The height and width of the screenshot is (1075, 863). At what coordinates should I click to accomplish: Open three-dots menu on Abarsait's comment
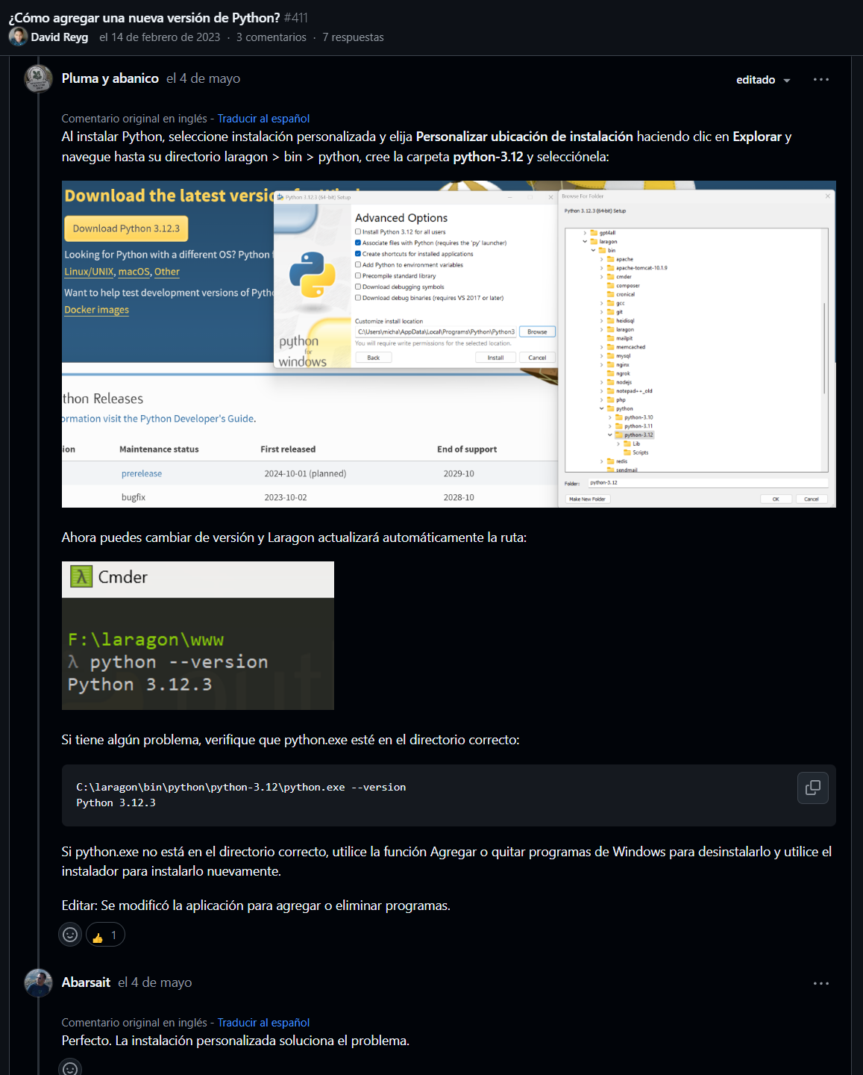820,983
